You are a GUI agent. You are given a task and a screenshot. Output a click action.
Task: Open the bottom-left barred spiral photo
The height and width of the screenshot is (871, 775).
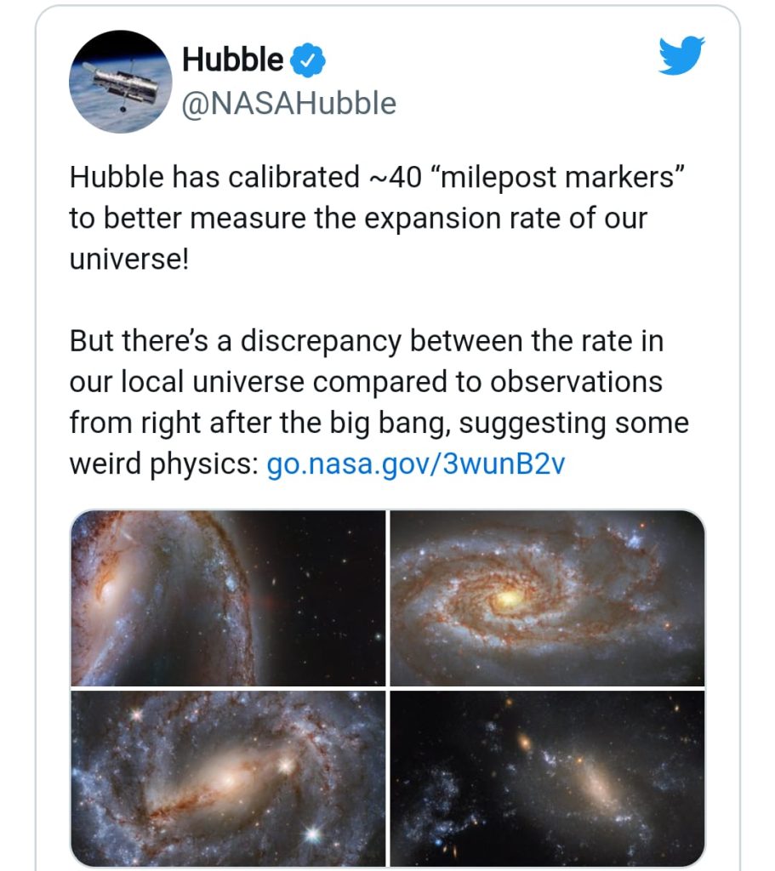227,777
